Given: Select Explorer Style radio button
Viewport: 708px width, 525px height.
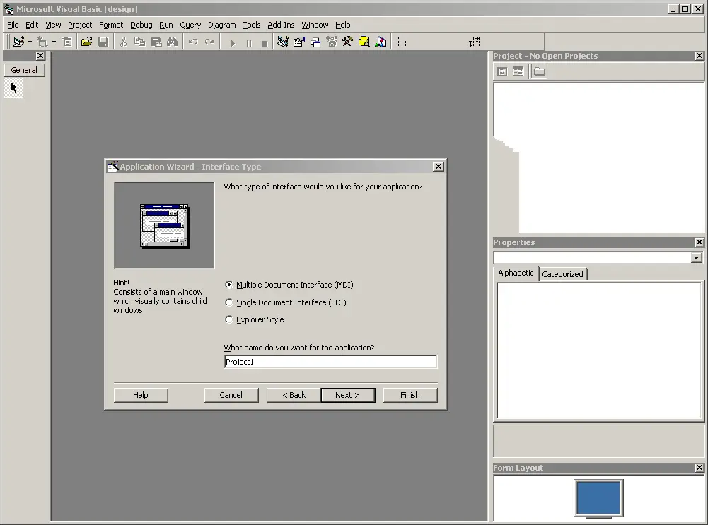Looking at the screenshot, I should [x=229, y=319].
